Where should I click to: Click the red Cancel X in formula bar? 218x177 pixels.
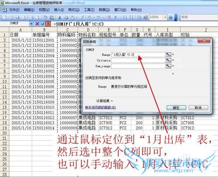pos(37,24)
